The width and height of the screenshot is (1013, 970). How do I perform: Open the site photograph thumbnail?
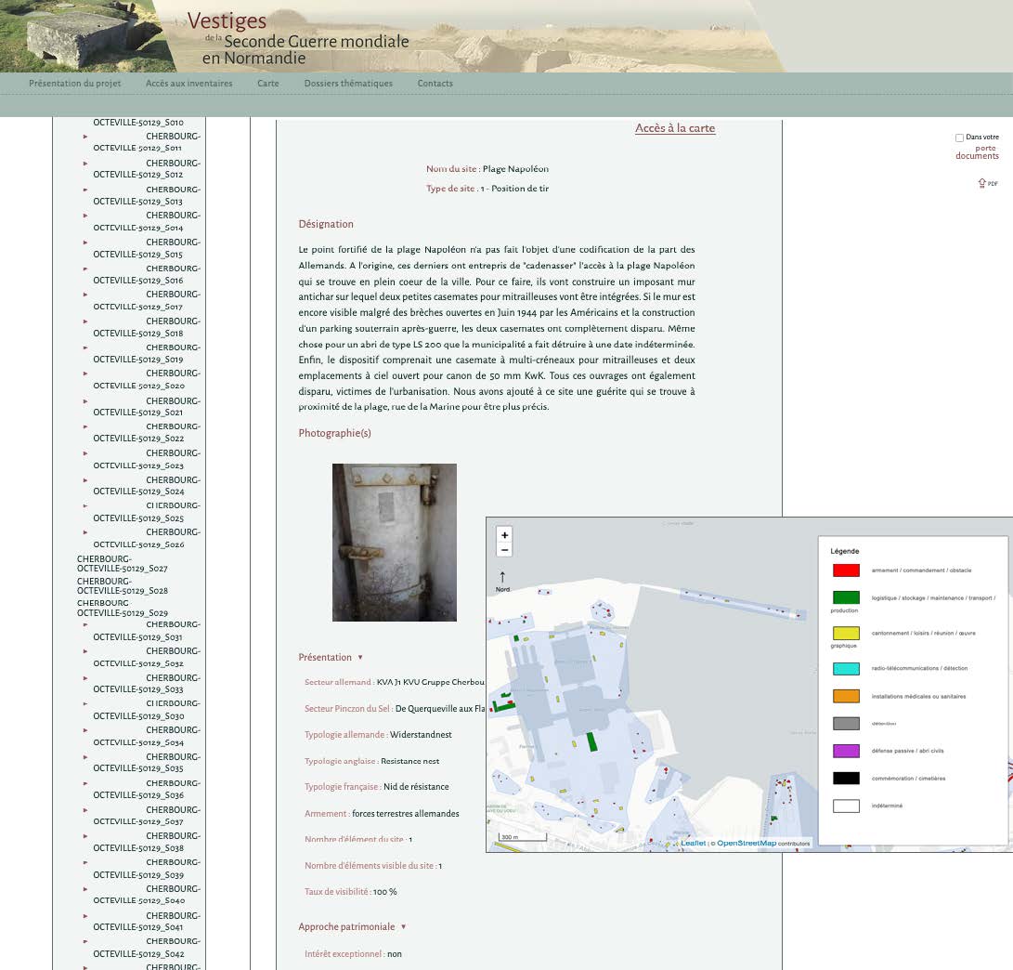click(395, 542)
